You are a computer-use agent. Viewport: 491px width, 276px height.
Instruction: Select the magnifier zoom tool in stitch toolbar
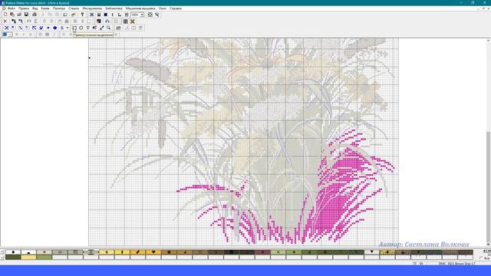pos(109,28)
